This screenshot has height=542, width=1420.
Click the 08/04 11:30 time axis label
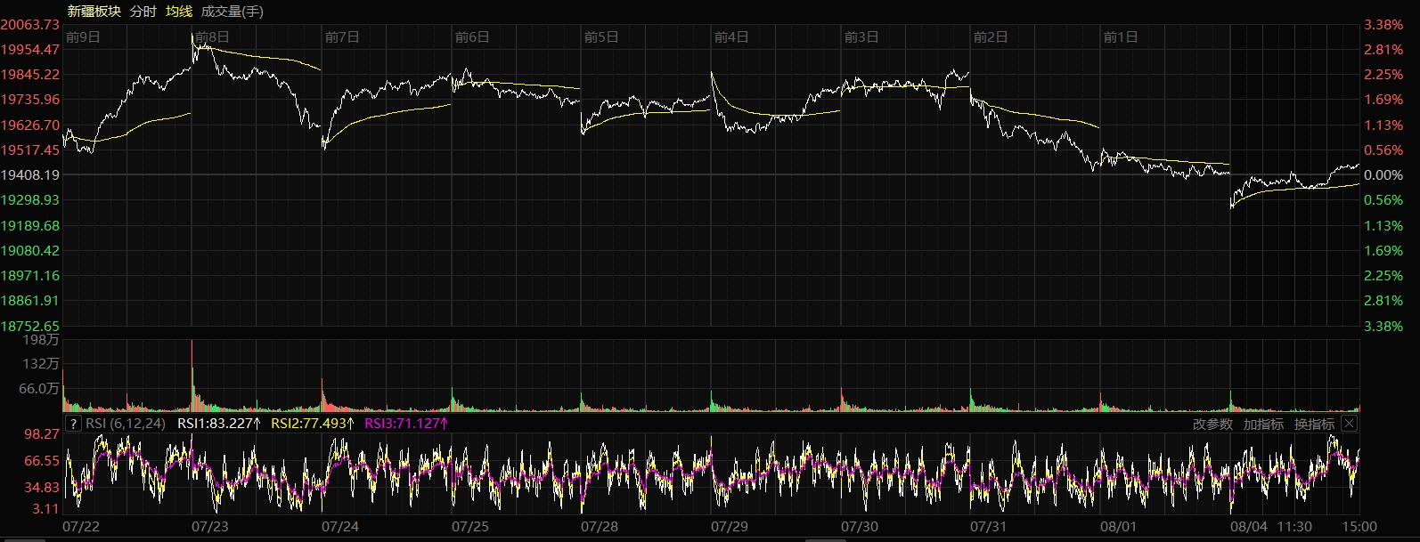tap(1271, 527)
